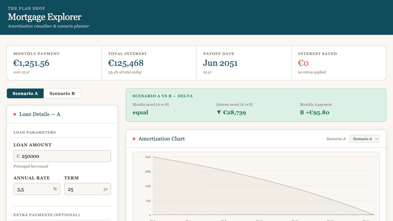
Task: Click the B +95.80 monthly delta value
Action: pyautogui.click(x=315, y=112)
